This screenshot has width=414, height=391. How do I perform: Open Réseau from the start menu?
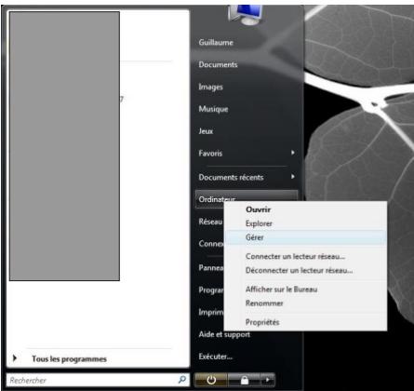point(210,222)
